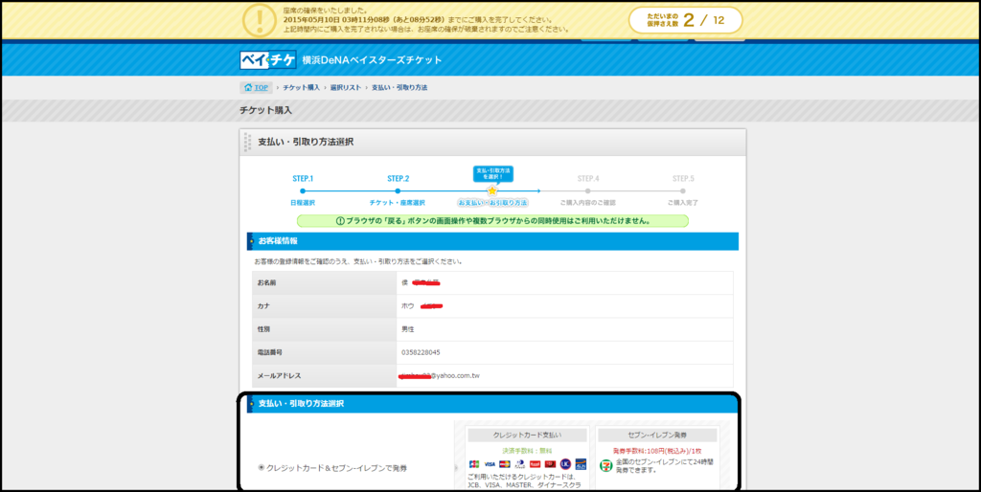Image resolution: width=981 pixels, height=492 pixels.
Task: Select STEP.1 日程選択 in the progress bar
Action: 303,190
